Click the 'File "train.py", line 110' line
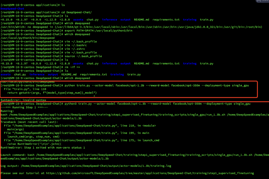The height and width of the screenshot is (179, 269). [x=25, y=89]
